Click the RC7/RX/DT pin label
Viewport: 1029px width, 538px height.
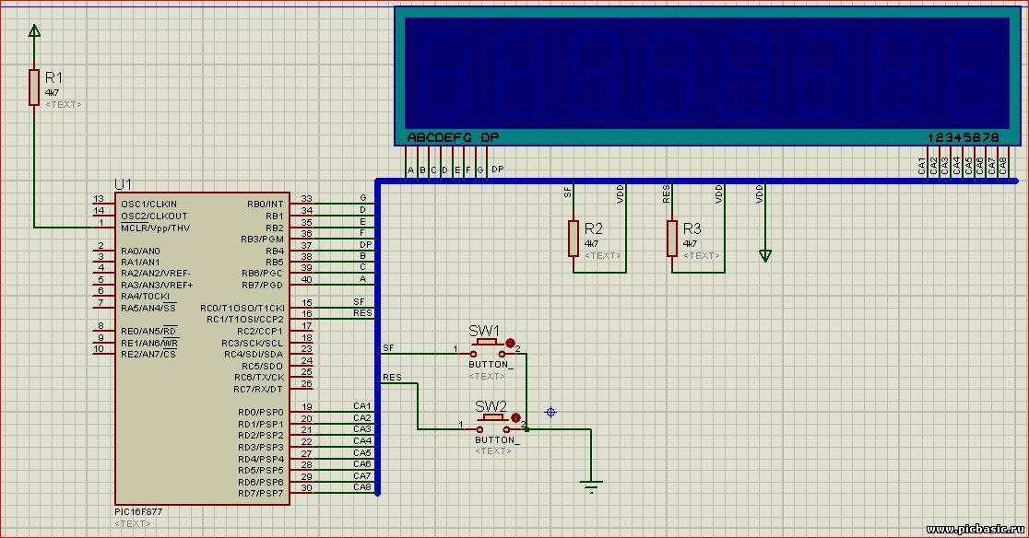(258, 390)
